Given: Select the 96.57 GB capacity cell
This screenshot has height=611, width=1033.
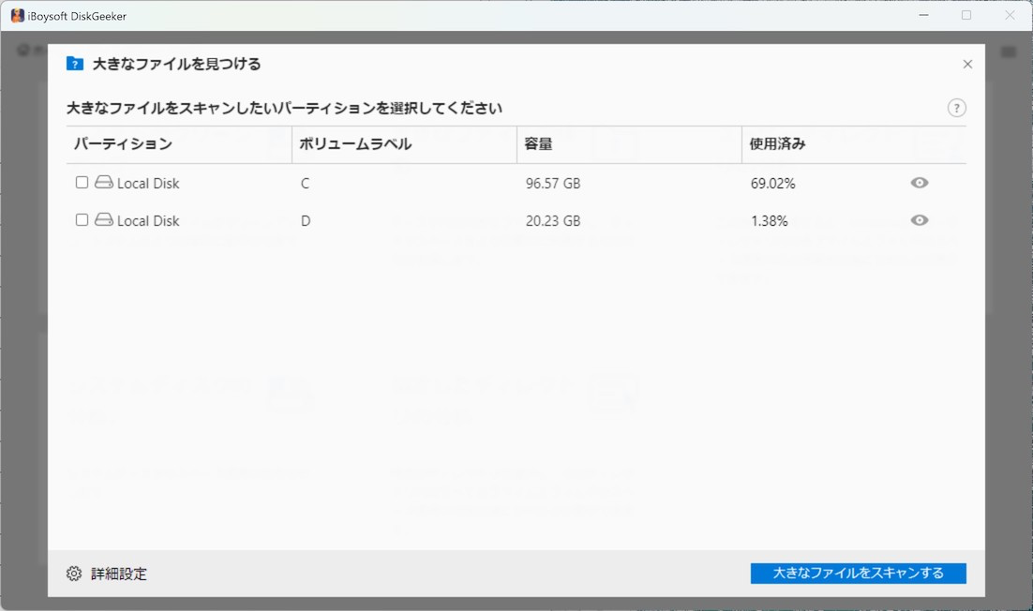Looking at the screenshot, I should point(553,184).
